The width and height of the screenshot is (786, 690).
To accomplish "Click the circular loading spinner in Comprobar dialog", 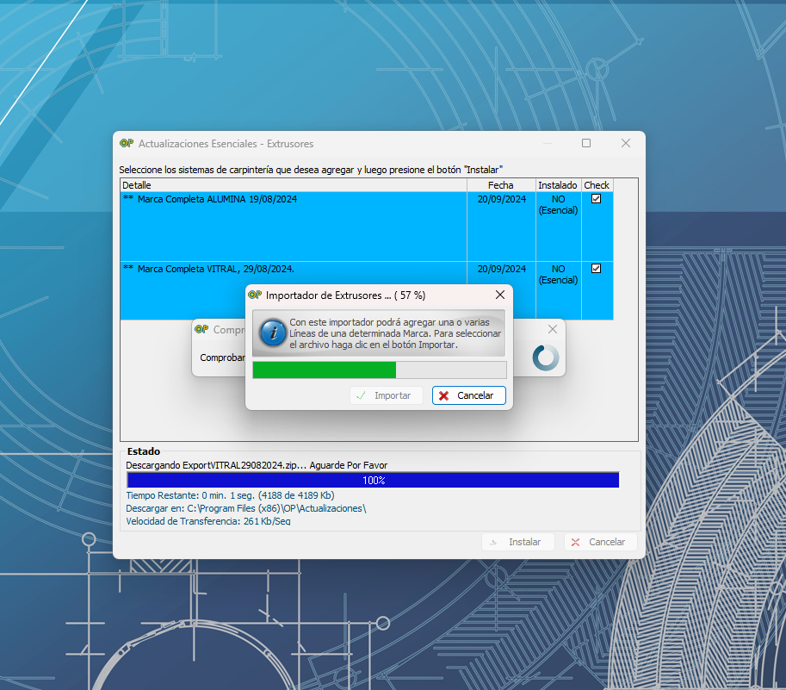I will (546, 357).
